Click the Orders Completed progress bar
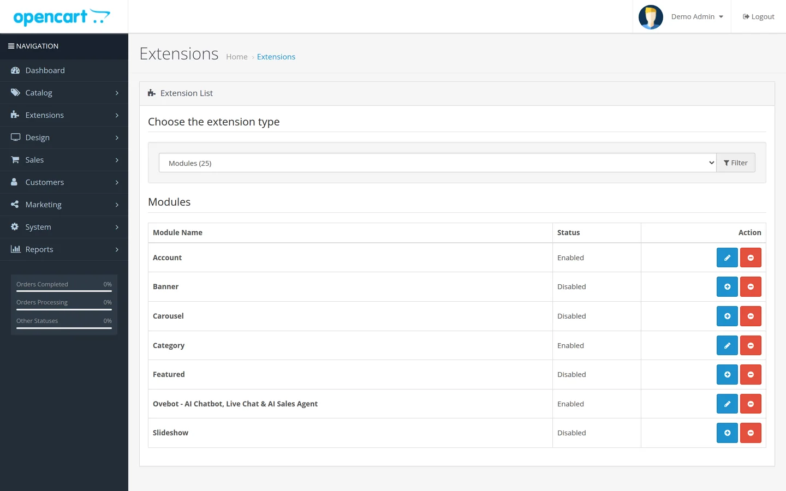Viewport: 786px width, 491px height. (x=64, y=291)
